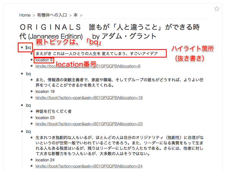Click bullet of the bq above 生まれつき独創的

coord(22,132)
